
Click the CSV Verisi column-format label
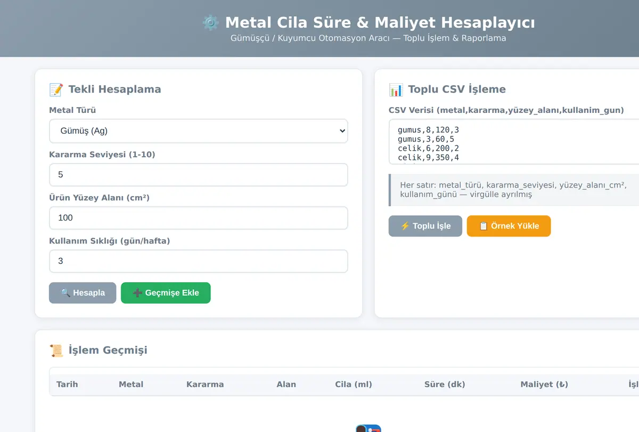[x=506, y=110]
